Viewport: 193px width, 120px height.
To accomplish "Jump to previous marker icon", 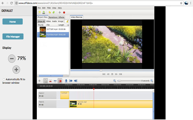I will pos(71,81).
